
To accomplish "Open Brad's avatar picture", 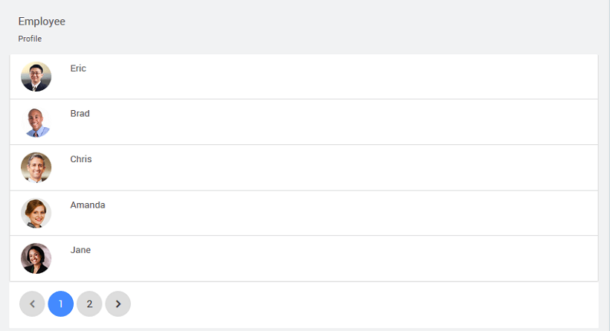I will [36, 122].
